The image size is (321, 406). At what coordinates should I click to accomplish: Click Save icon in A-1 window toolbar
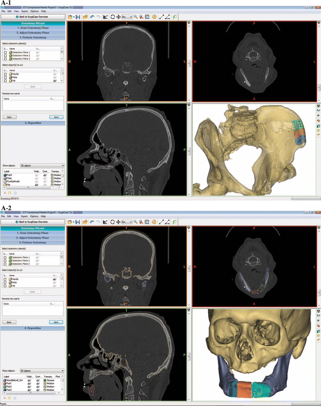(78, 17)
